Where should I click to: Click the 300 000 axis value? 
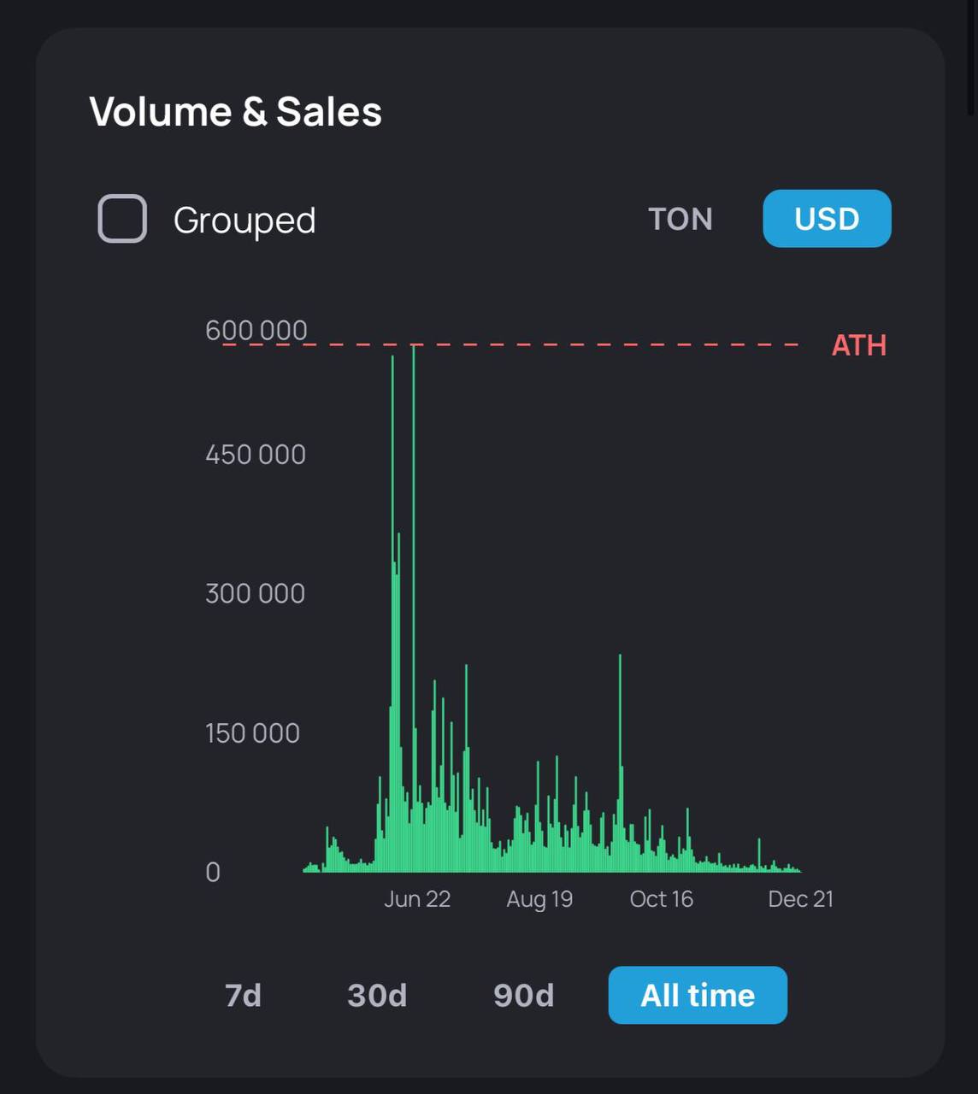click(x=255, y=593)
